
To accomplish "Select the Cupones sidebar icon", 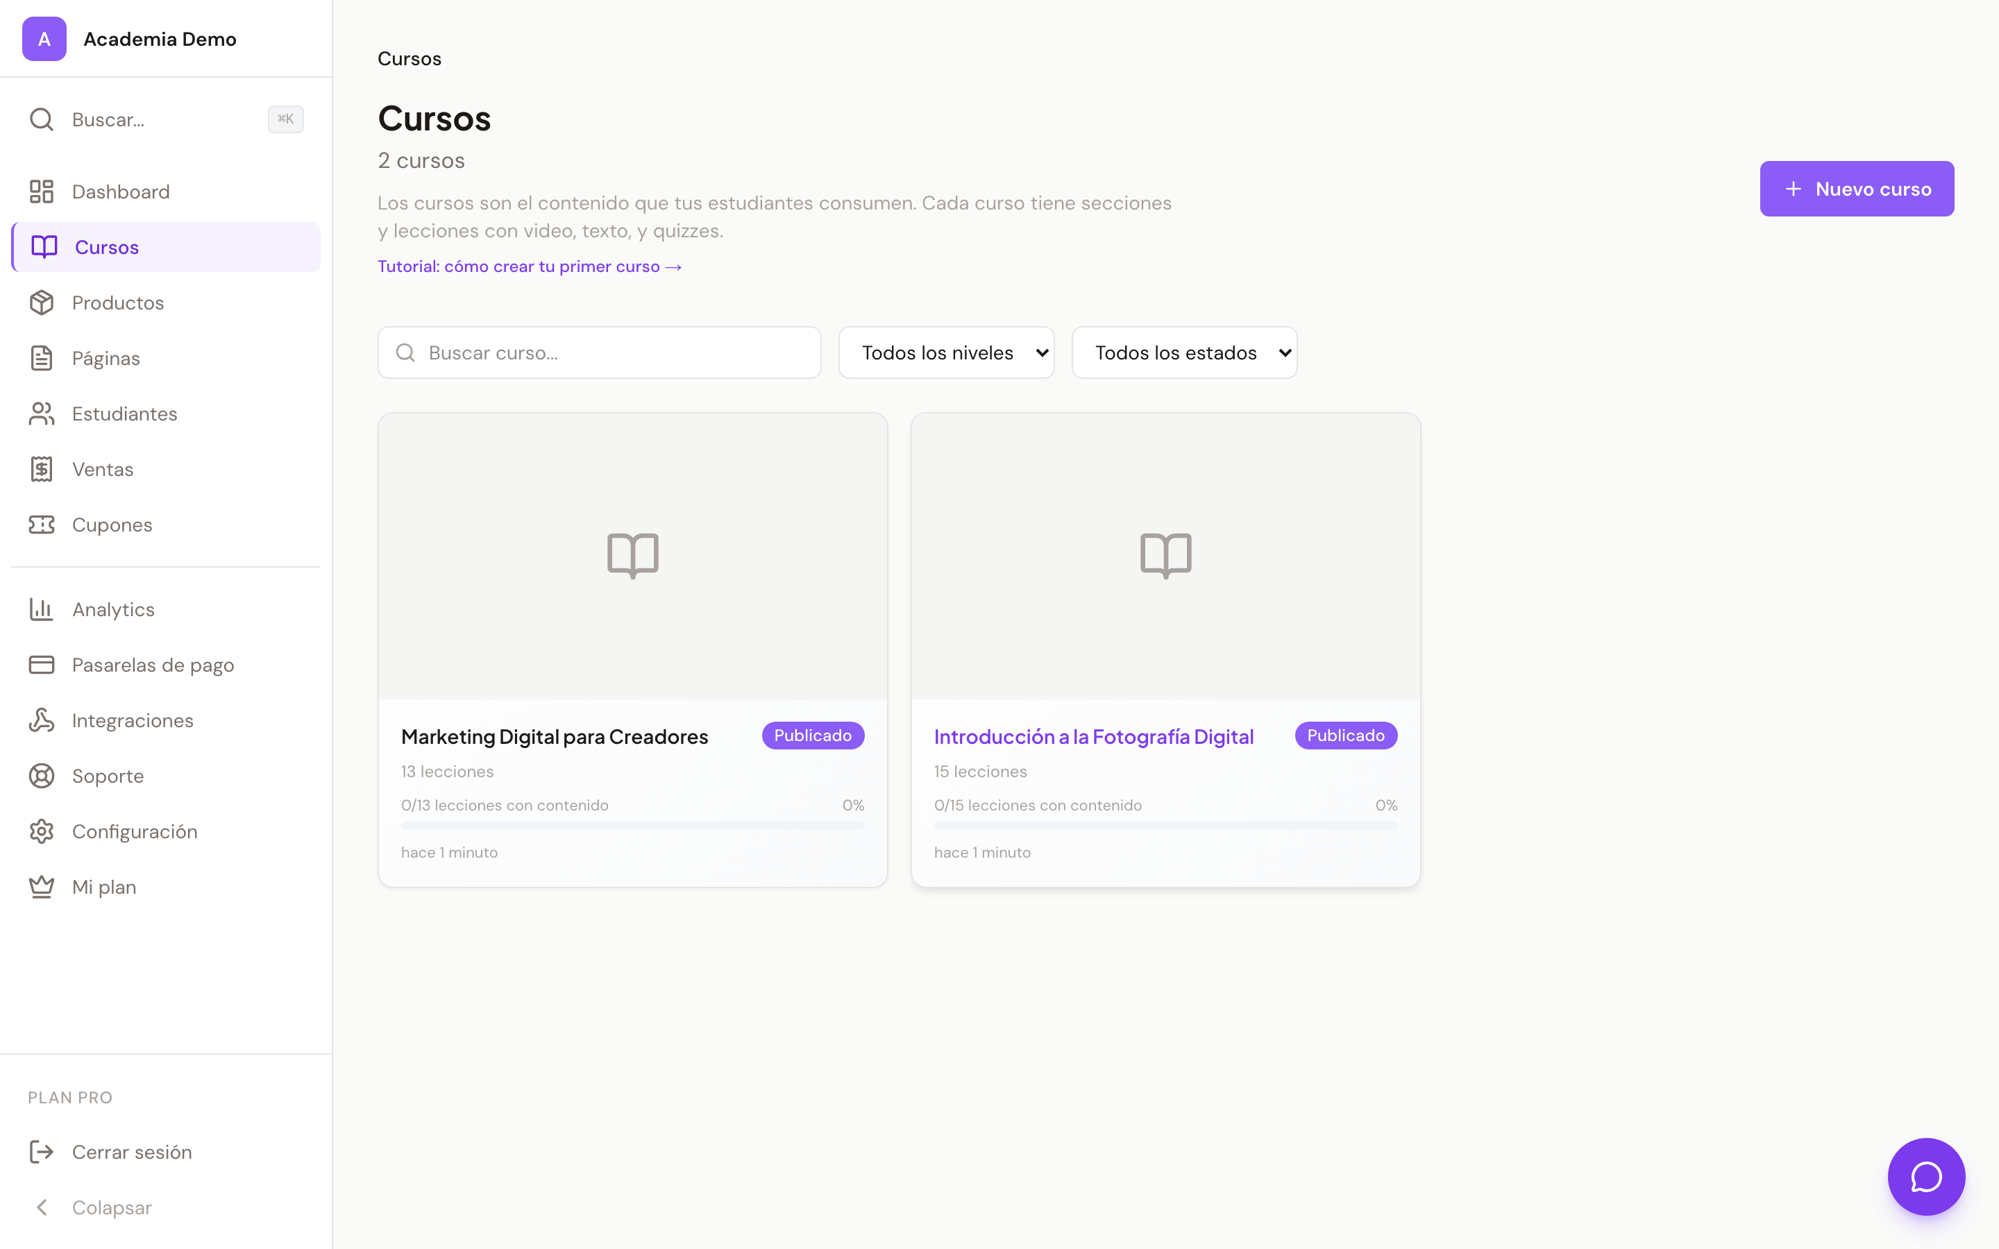I will (x=43, y=524).
